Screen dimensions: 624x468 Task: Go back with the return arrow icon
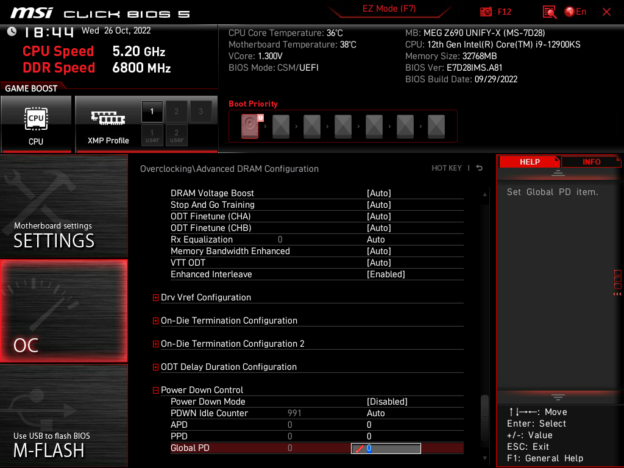[x=480, y=168]
